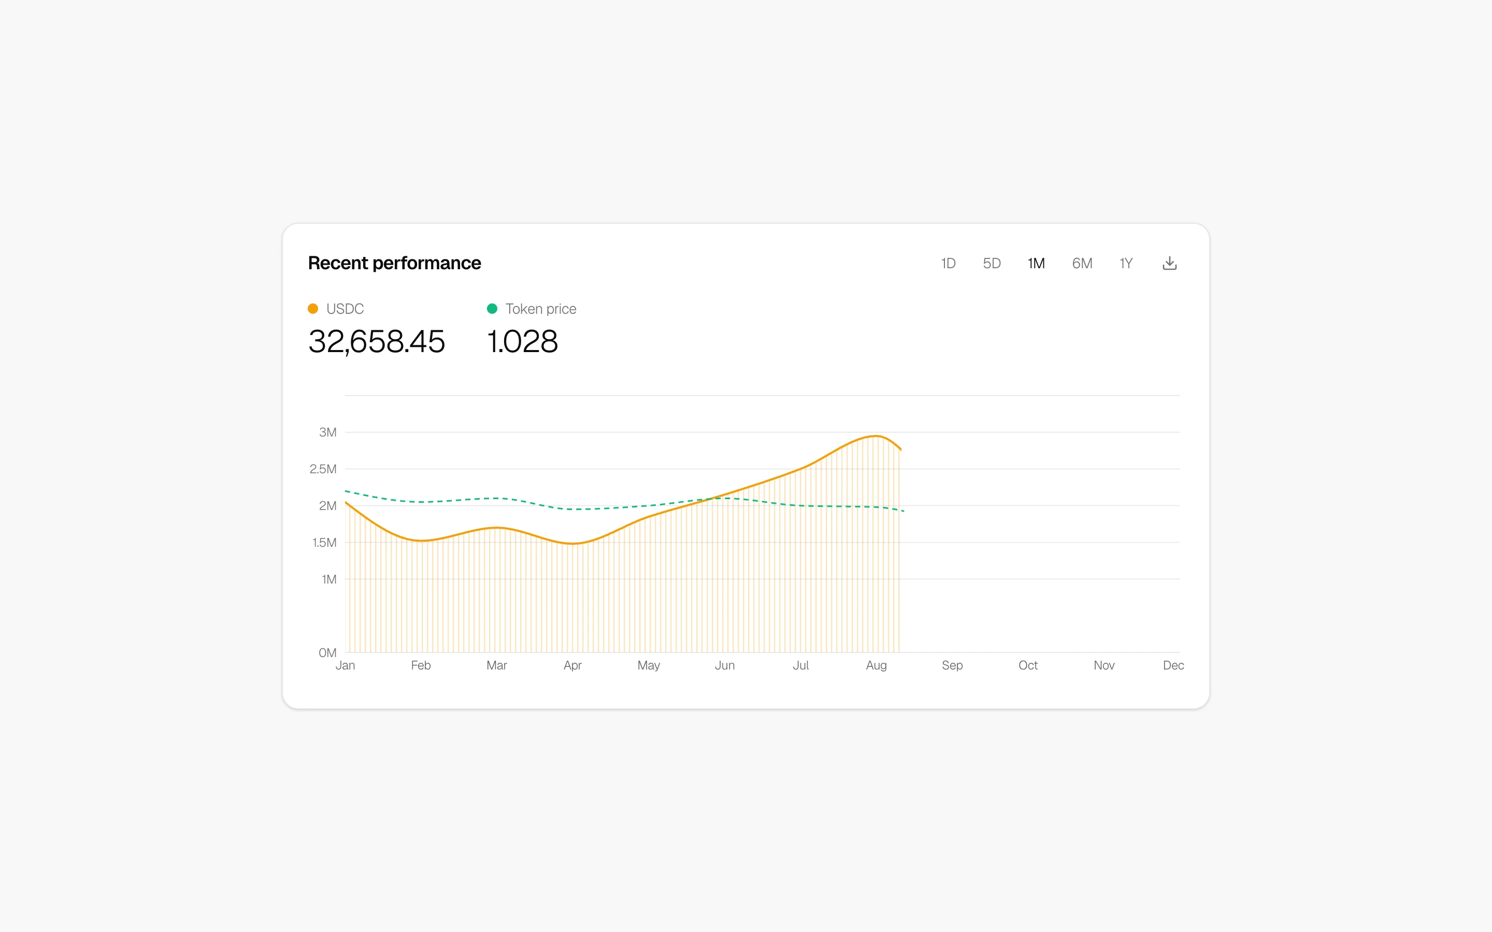Switch to the 1D time range
Viewport: 1492px width, 932px height.
948,263
